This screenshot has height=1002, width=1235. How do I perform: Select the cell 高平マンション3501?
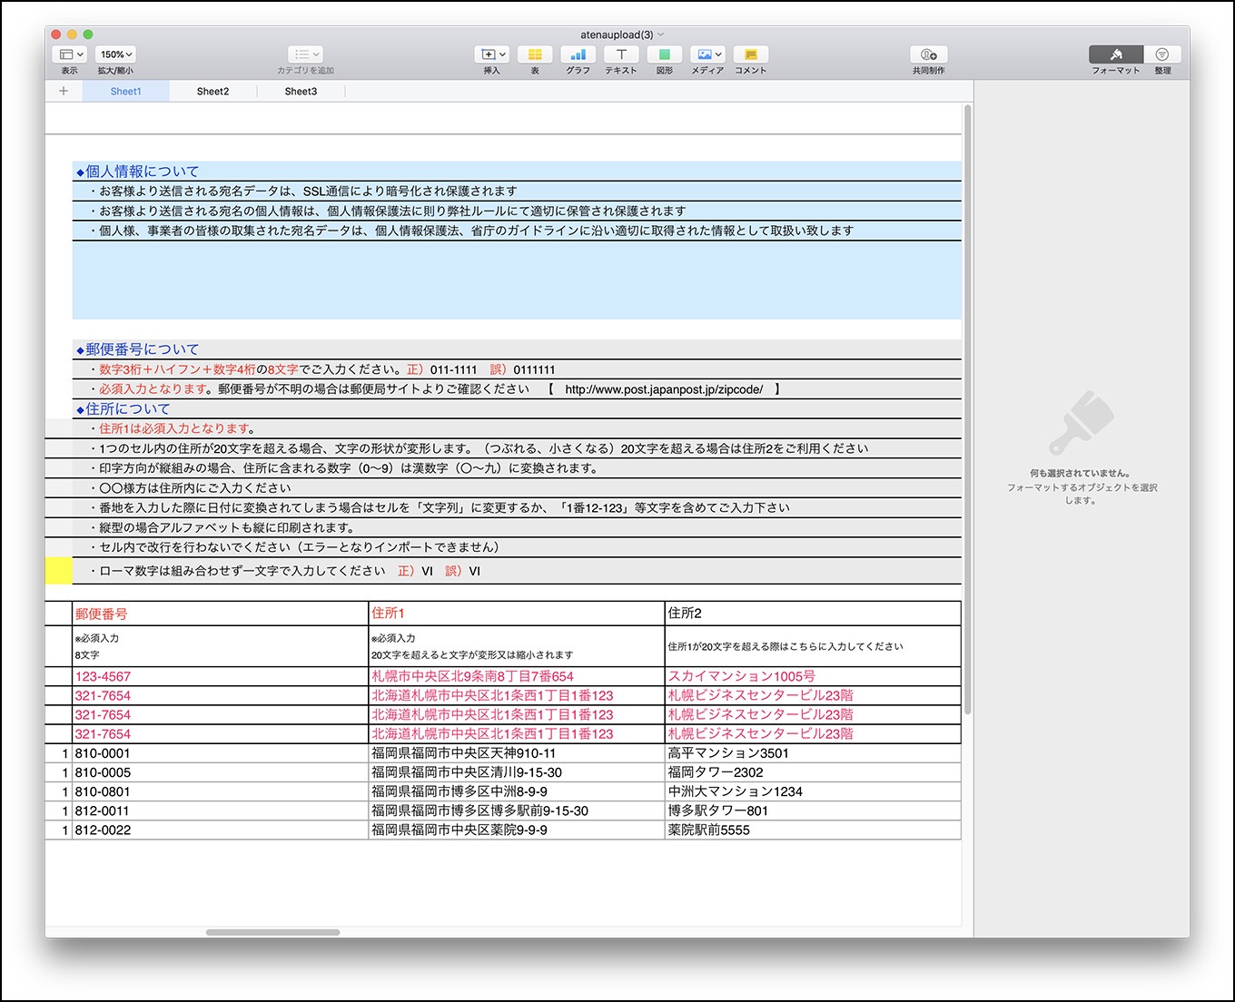coord(813,753)
